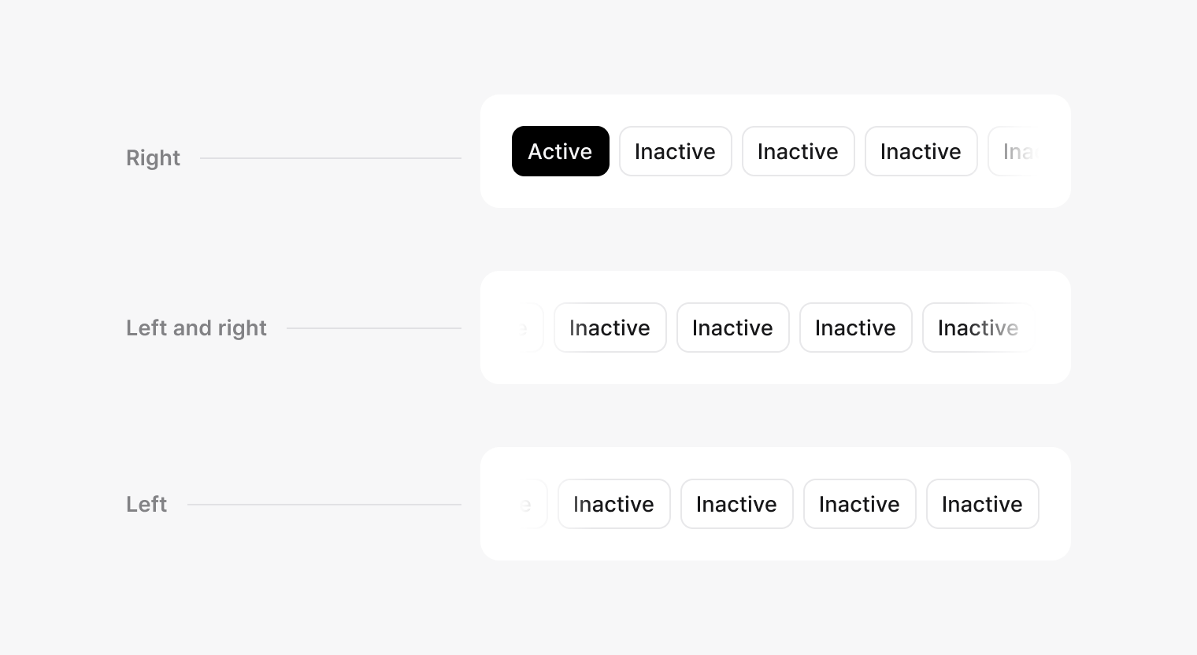Click the "Left" variant label

point(146,505)
